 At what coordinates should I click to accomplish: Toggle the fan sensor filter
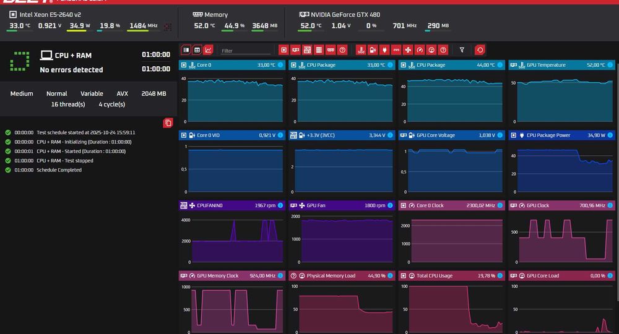coord(408,50)
